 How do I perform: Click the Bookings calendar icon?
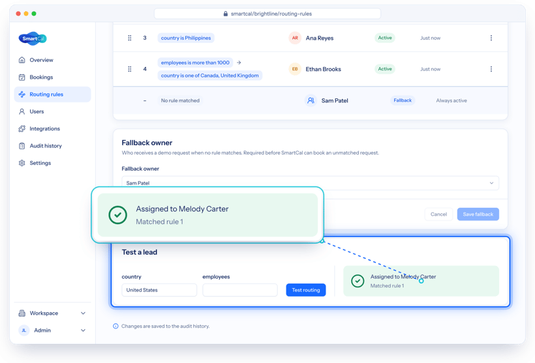(x=22, y=77)
